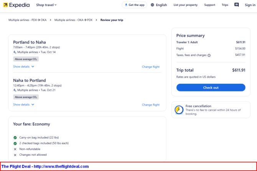Screen dimensions: 257x171
Task: Click Above average CO2 badge for Portland to Naha
Action: [26, 59]
